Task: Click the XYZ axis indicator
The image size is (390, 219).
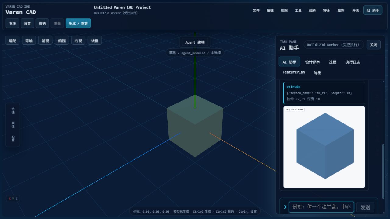Action: (13, 199)
